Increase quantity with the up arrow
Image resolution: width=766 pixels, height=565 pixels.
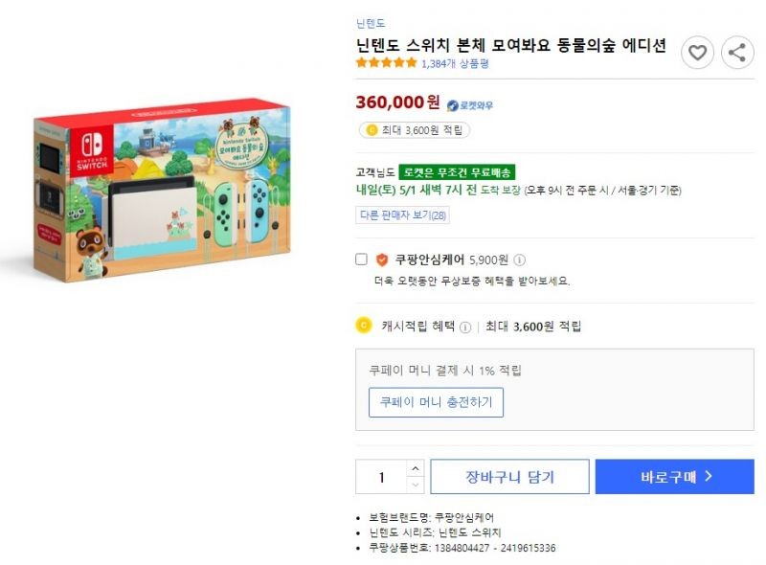click(416, 468)
